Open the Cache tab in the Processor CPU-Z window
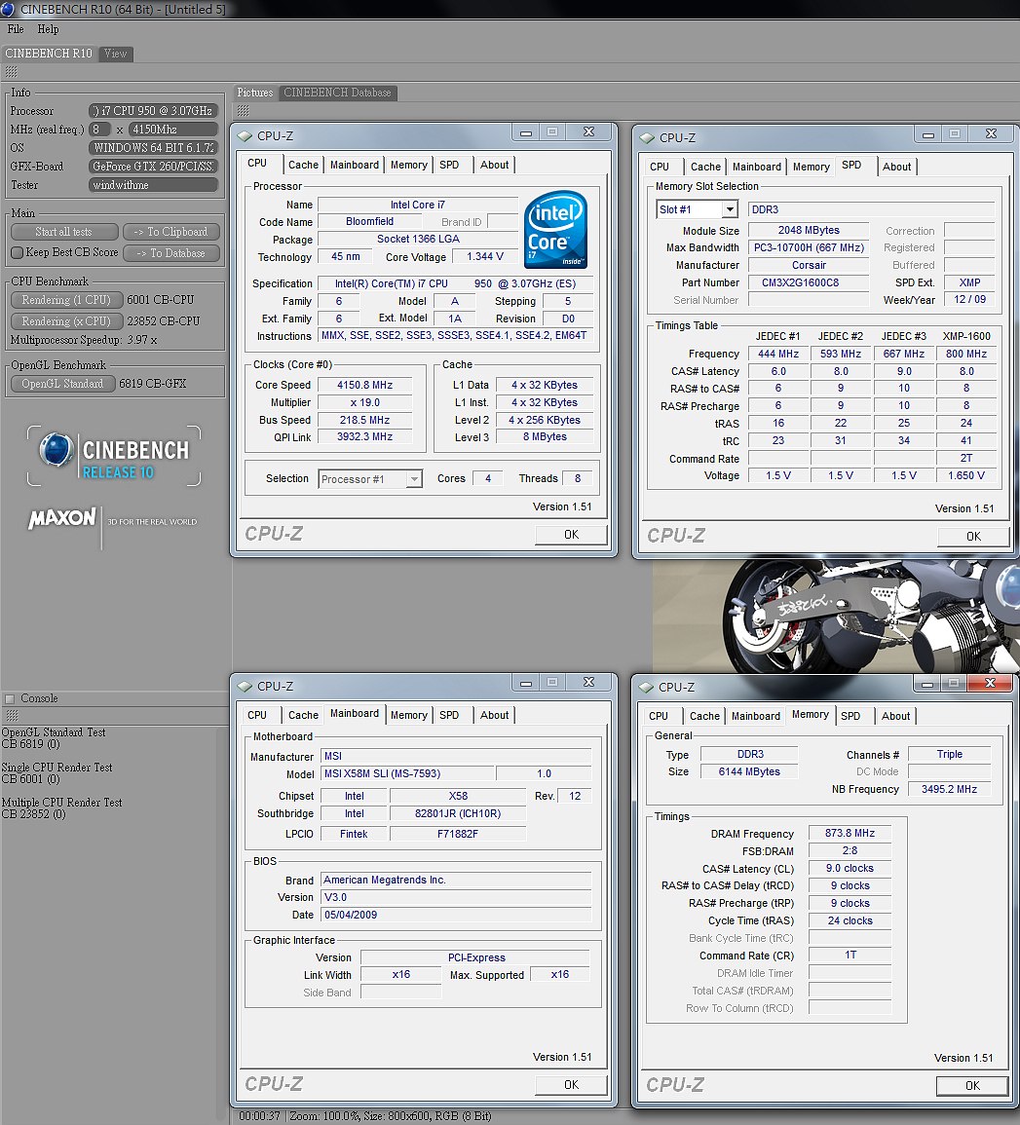 (303, 165)
